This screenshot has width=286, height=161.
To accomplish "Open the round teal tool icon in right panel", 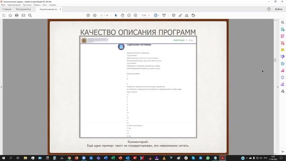I will coord(282,64).
